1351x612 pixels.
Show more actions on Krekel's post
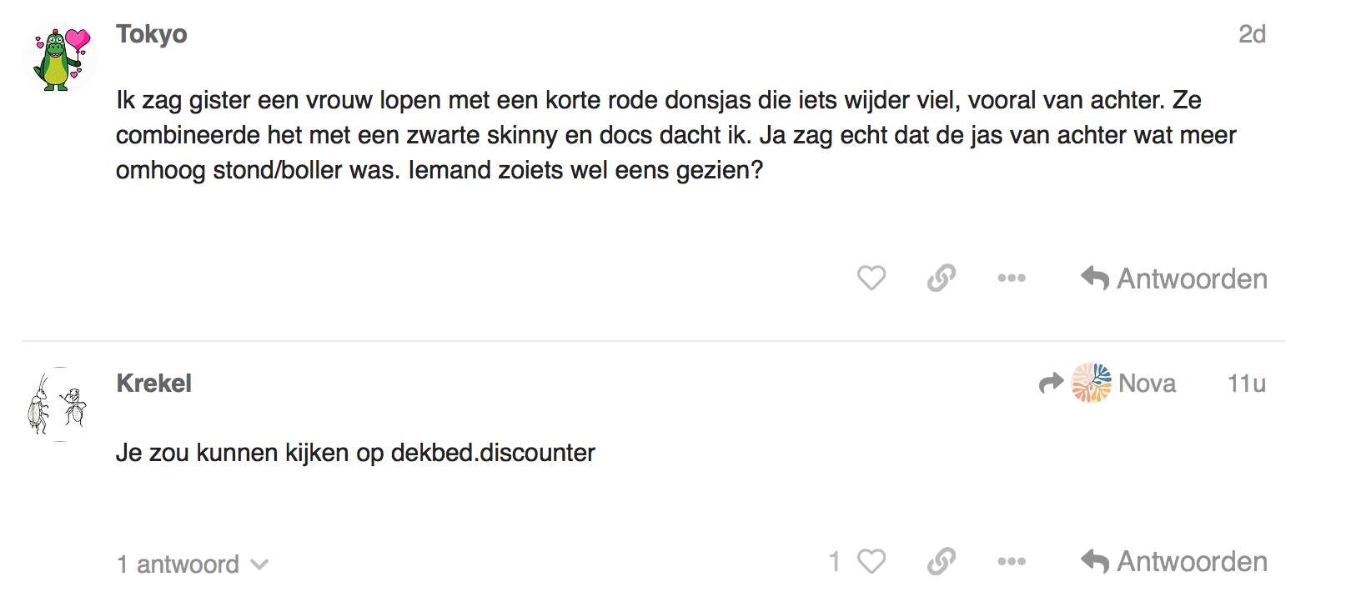[1012, 561]
